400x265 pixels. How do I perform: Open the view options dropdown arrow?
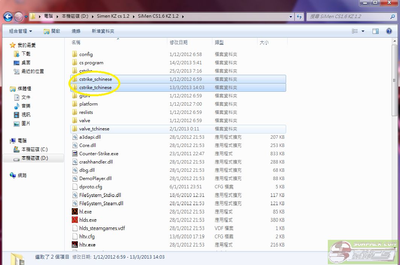click(363, 31)
